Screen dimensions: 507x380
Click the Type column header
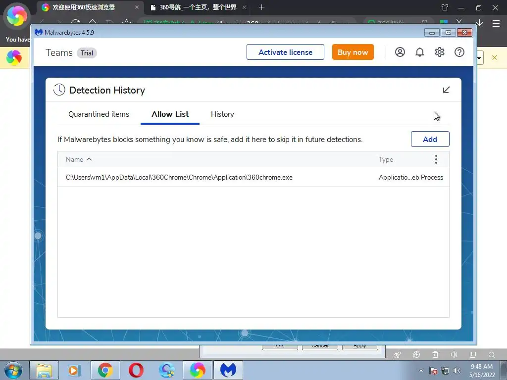pyautogui.click(x=386, y=159)
